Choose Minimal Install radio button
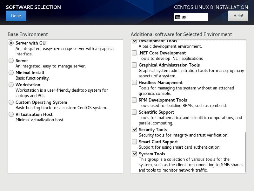254x191 pixels. pyautogui.click(x=11, y=73)
